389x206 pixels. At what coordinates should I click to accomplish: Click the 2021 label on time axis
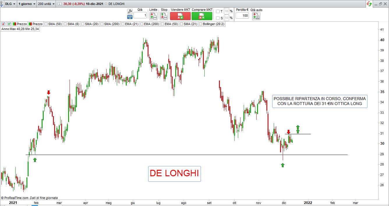pyautogui.click(x=13, y=202)
